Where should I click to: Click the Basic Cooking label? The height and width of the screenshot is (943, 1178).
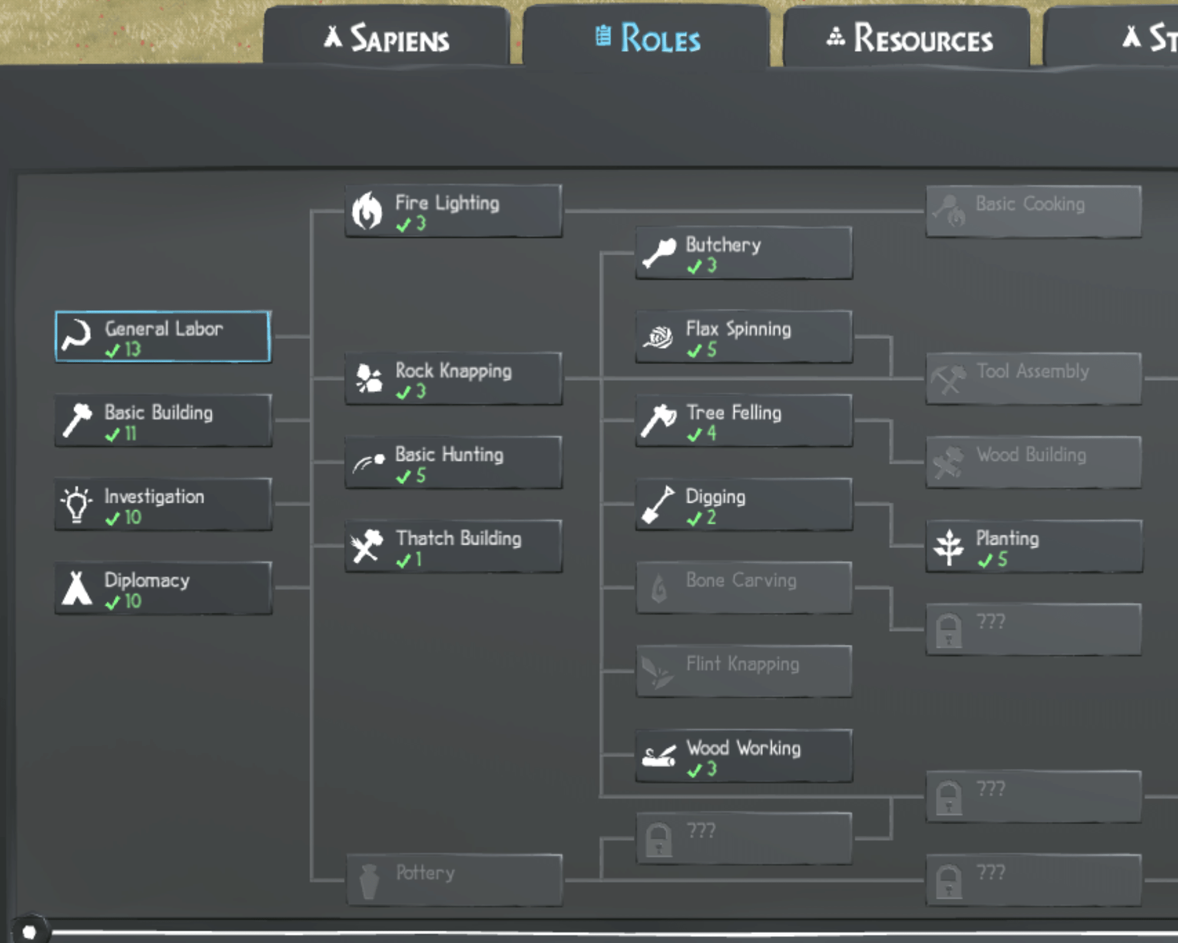click(x=1030, y=204)
